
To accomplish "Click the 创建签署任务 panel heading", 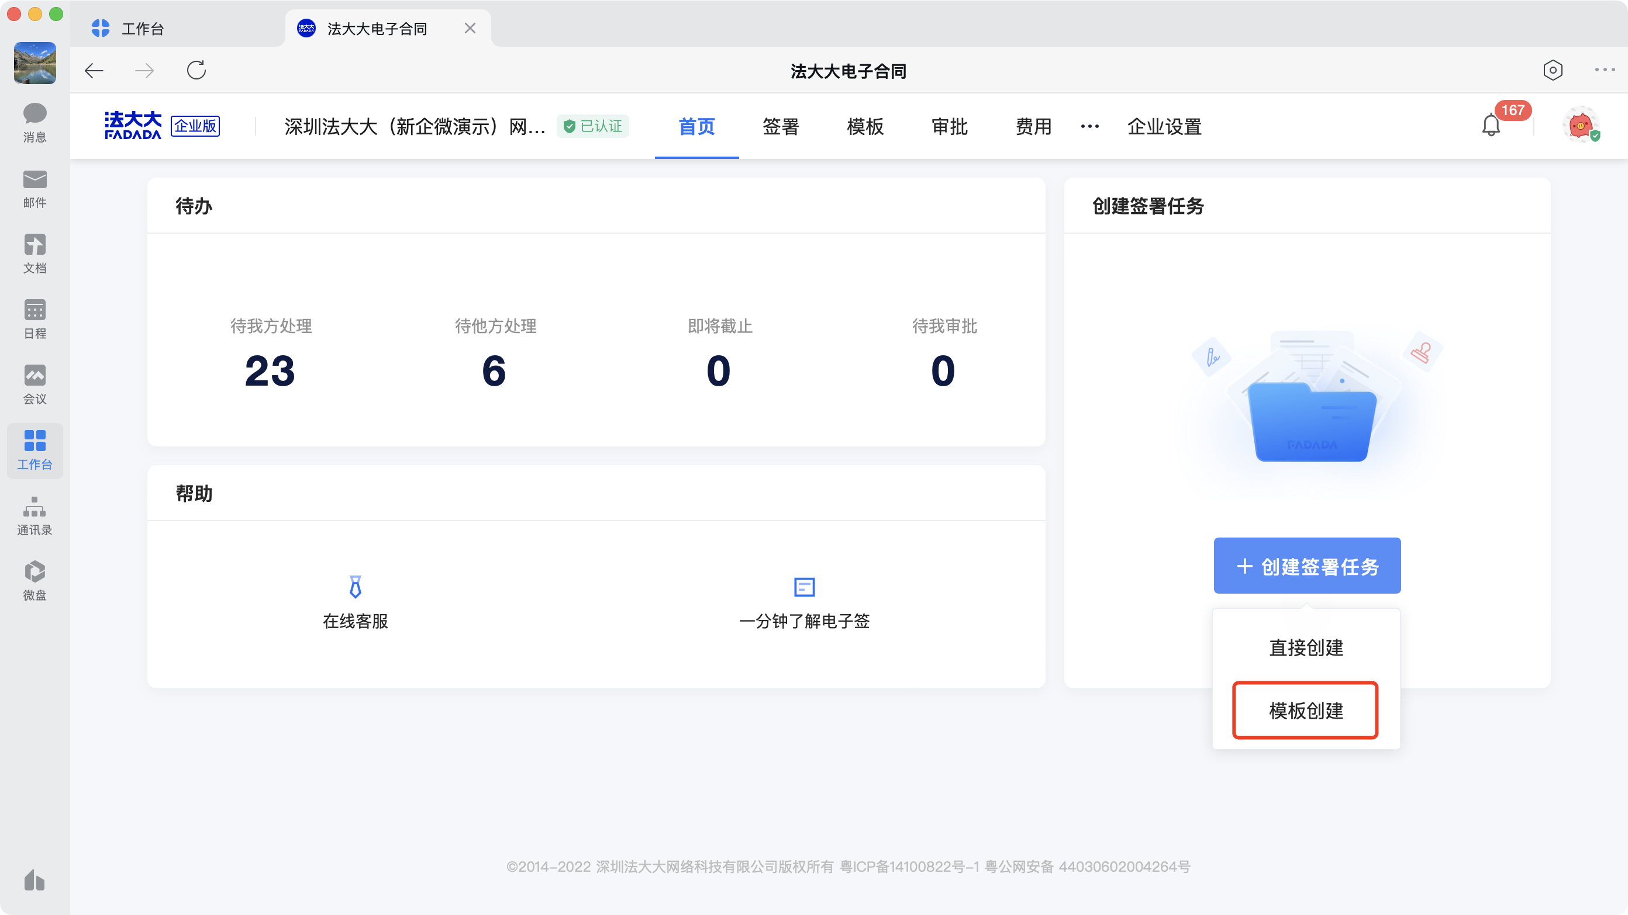I will point(1148,206).
